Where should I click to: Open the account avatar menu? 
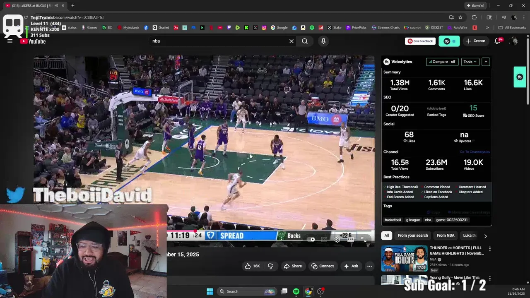pos(514,41)
